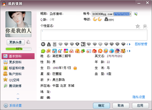Click the VIP1 member badge
The width and height of the screenshot is (152, 110).
click(x=109, y=19)
